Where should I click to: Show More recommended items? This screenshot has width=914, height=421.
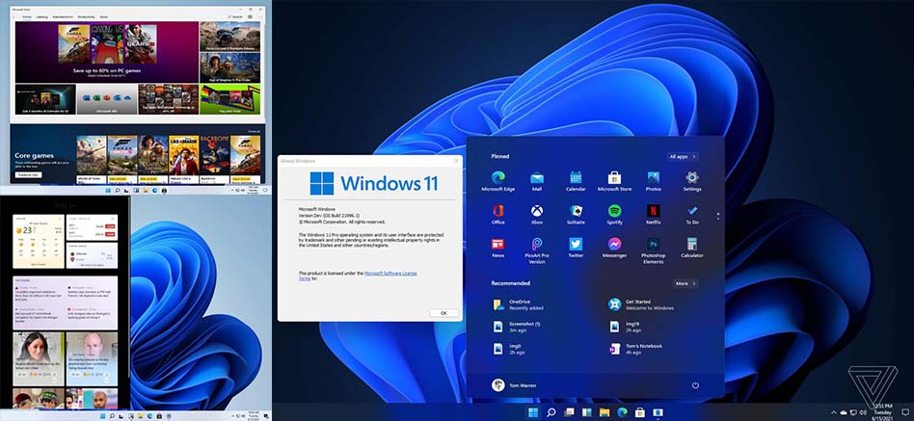(686, 283)
